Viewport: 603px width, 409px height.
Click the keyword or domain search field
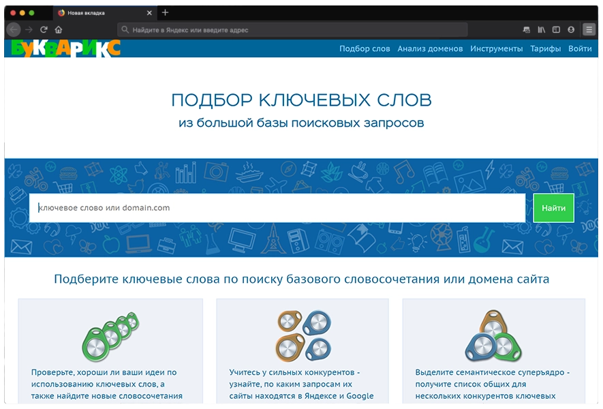pos(277,208)
